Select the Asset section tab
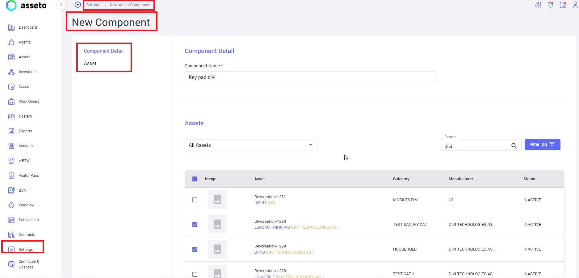Screen dimensions: 579x278 pos(90,63)
